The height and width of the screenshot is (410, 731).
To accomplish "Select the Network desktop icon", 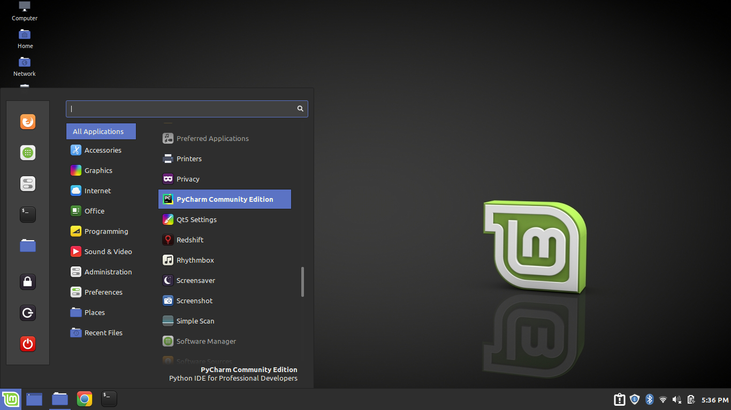I will pyautogui.click(x=25, y=67).
